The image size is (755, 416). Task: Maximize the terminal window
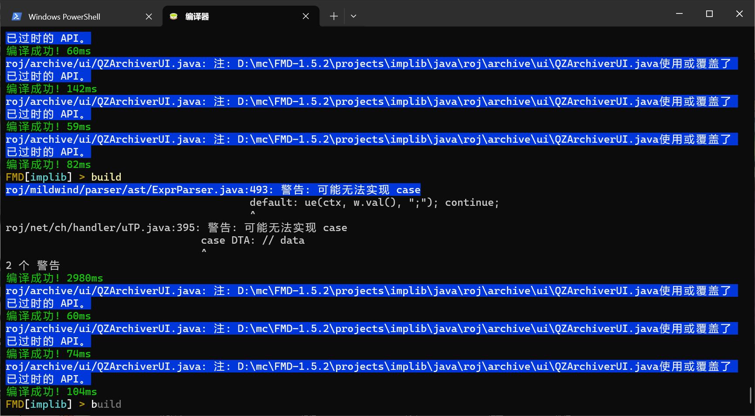coord(709,14)
